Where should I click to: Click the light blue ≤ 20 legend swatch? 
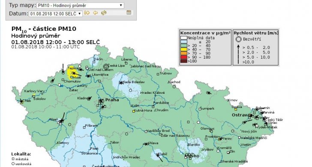(184, 42)
